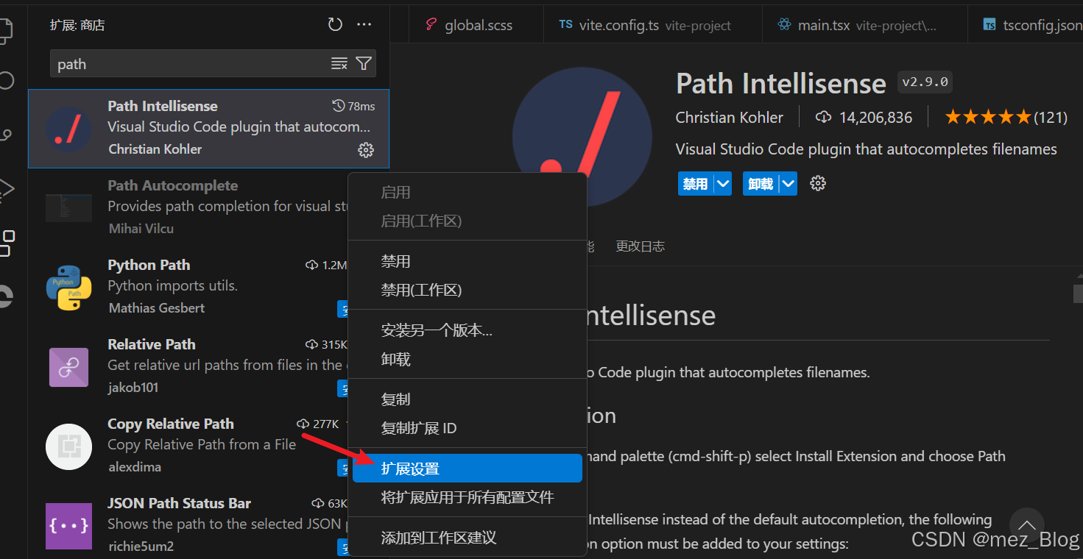Screen dimensions: 1083x559
Task: Click the 扩展: 商店 panel title
Action: [77, 25]
